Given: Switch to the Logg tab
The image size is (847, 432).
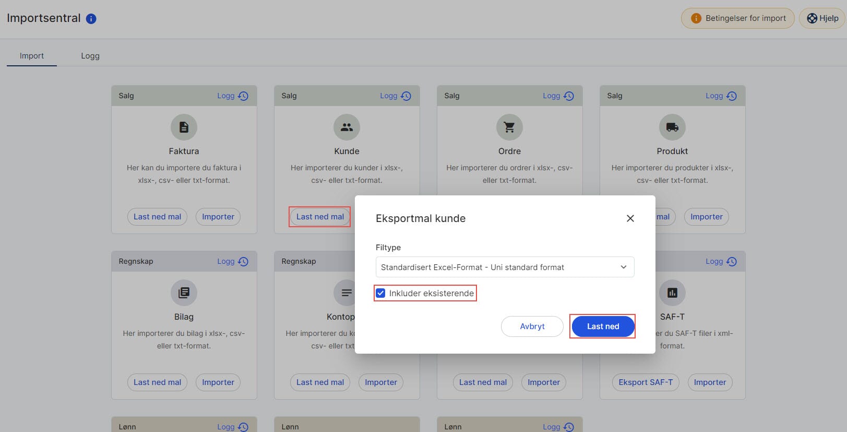Looking at the screenshot, I should 90,56.
